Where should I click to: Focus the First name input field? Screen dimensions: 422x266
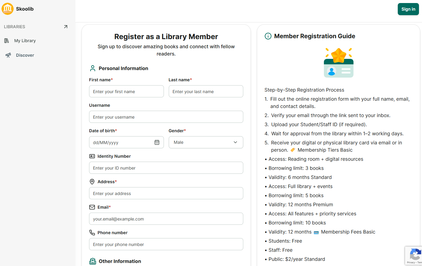pos(126,91)
